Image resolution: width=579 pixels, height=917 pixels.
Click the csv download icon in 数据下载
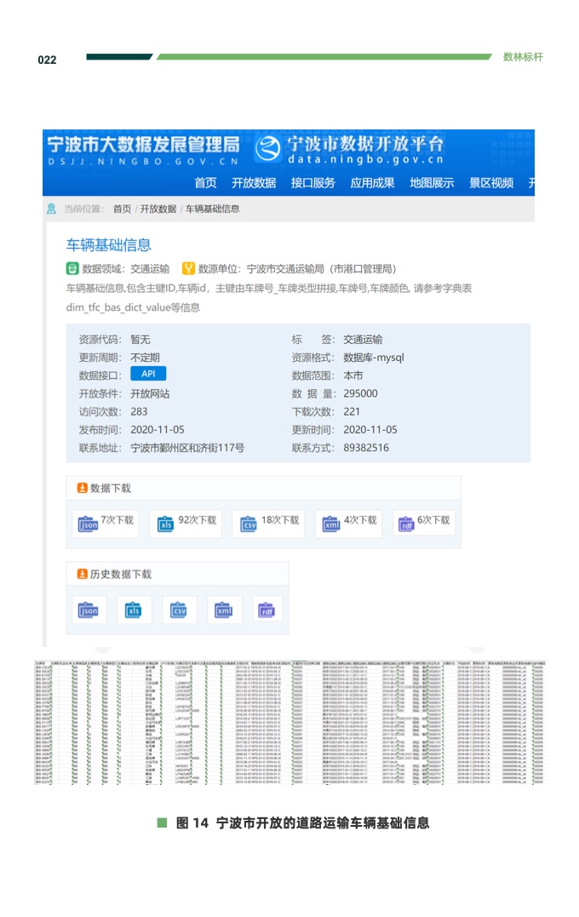click(249, 524)
